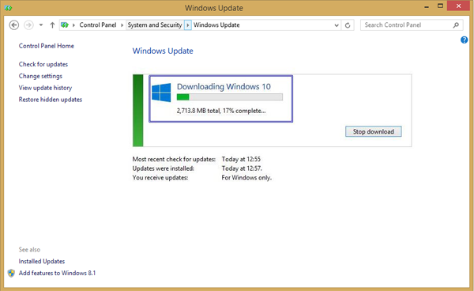
Task: Open Control Panel Home link
Action: 47,46
